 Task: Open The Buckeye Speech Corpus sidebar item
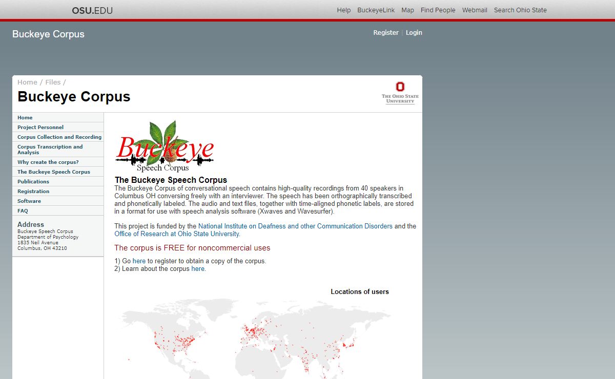(58, 172)
